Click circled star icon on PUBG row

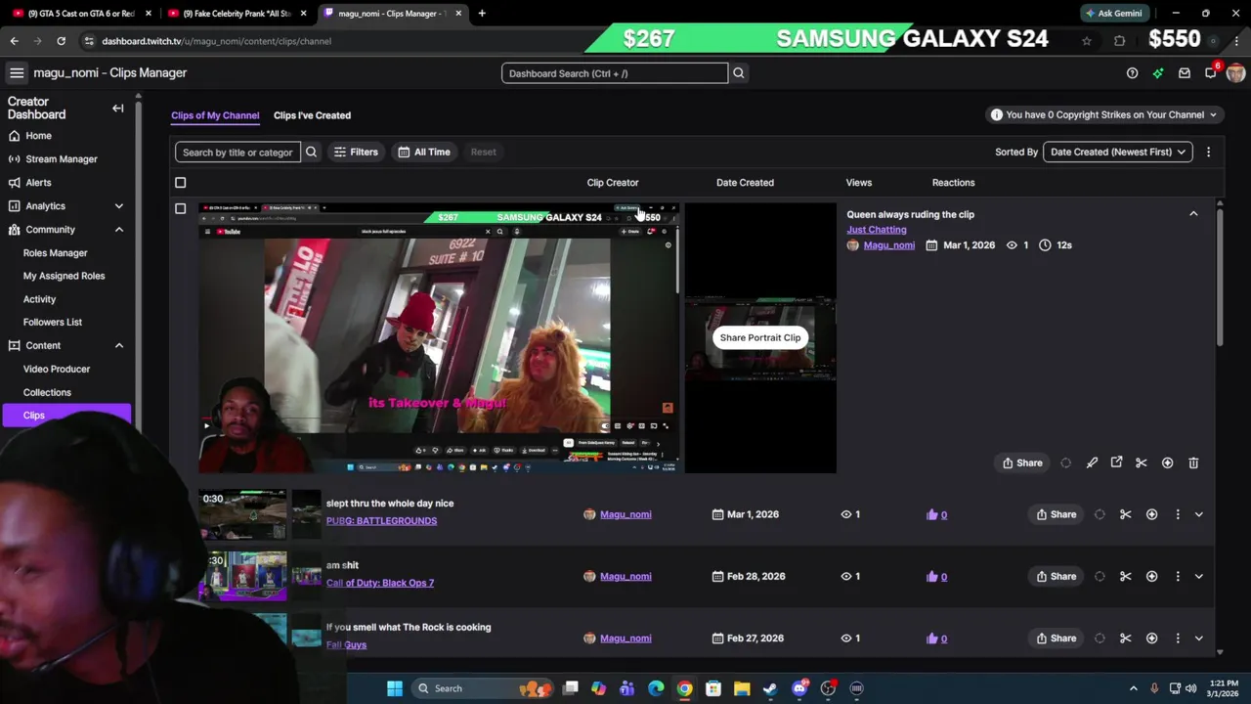point(1151,514)
